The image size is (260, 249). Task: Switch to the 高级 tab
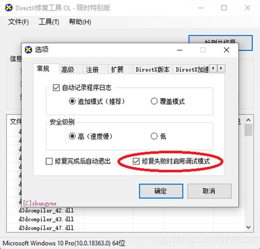[67, 70]
